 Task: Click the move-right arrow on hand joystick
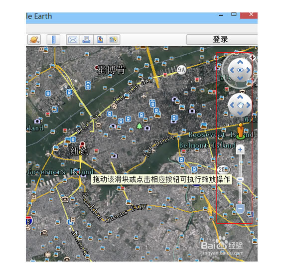248,105
